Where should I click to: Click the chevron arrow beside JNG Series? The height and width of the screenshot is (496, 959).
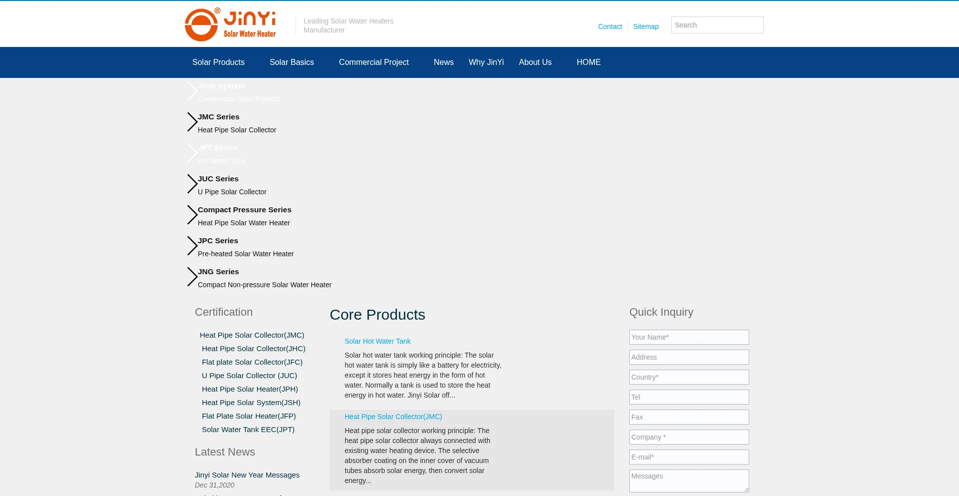pos(192,277)
